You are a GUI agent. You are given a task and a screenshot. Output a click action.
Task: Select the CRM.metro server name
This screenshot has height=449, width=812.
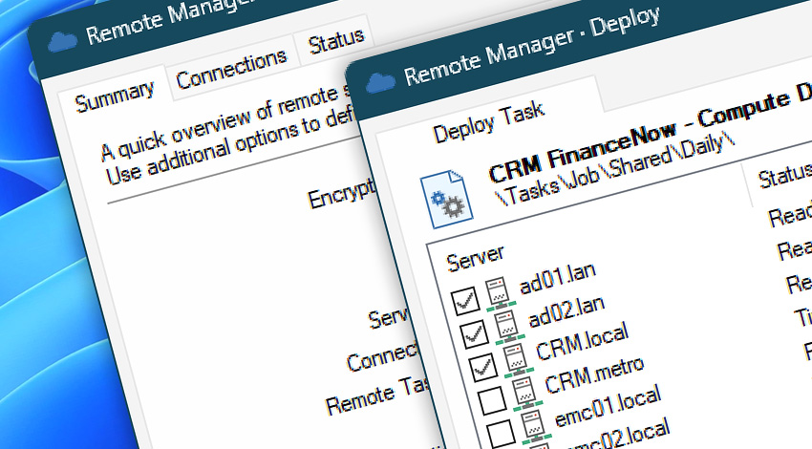point(594,376)
